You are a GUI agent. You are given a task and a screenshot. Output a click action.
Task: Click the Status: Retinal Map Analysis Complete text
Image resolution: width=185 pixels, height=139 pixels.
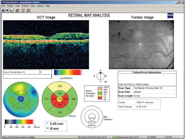pos(18,137)
